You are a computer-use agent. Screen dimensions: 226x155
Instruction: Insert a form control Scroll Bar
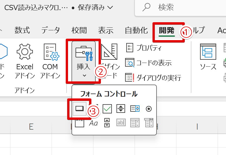click(107, 123)
